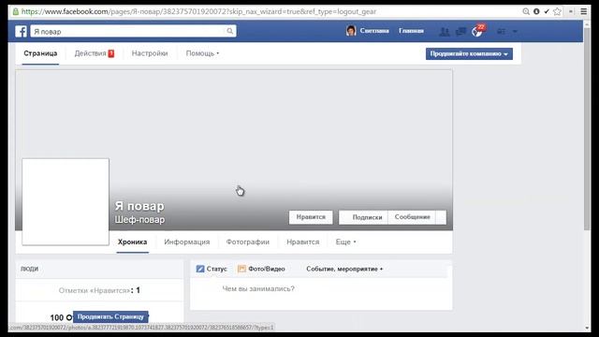Open small blank button beside Сообщение
Viewport: 599px width, 337px height.
pyautogui.click(x=441, y=217)
